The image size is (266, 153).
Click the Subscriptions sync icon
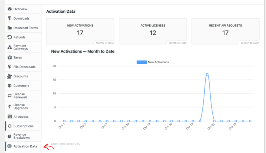click(10, 126)
